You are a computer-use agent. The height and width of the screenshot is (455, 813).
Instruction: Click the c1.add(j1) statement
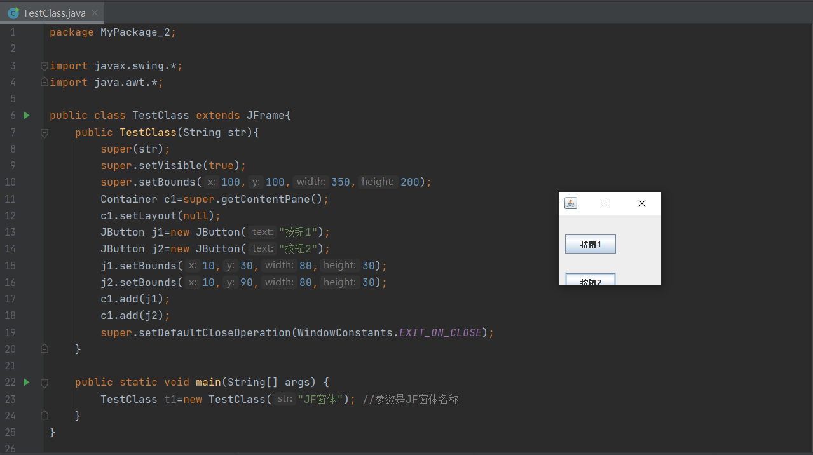[135, 299]
